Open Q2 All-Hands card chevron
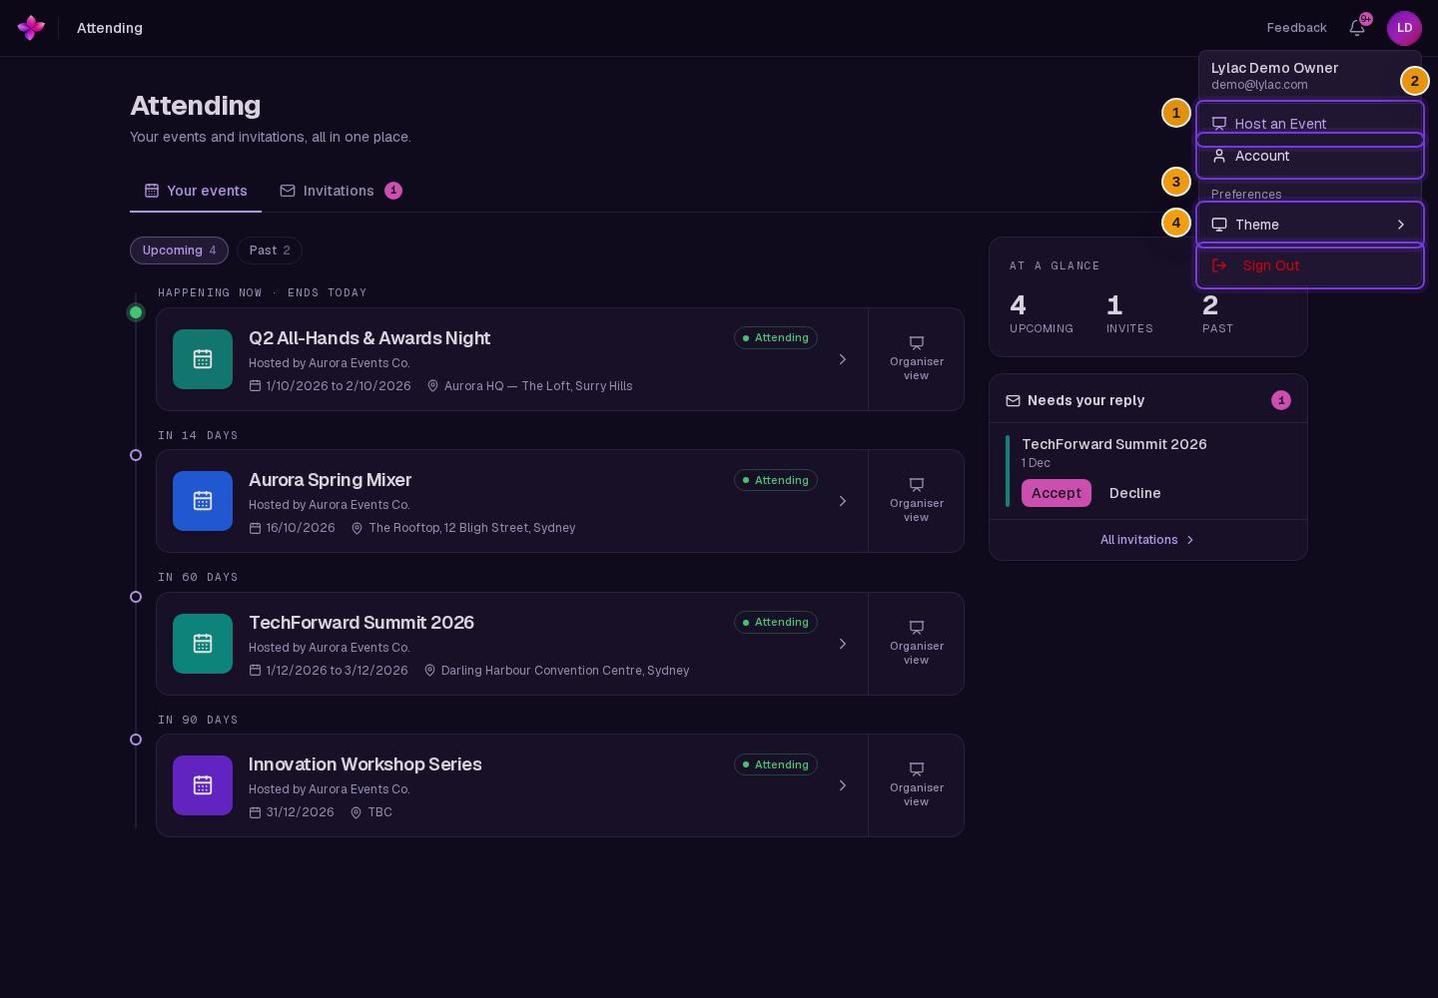1438x998 pixels. [843, 359]
